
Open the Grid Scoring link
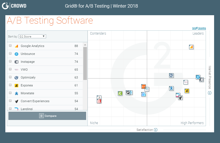[199, 28]
